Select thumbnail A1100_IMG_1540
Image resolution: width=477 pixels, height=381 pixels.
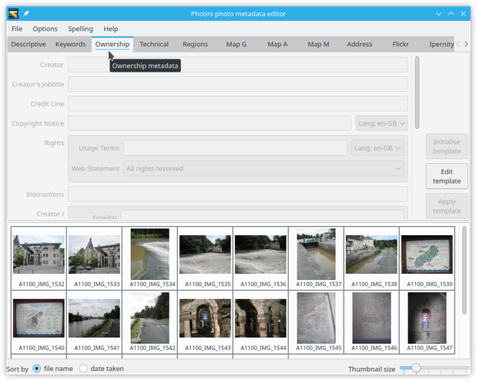(39, 322)
